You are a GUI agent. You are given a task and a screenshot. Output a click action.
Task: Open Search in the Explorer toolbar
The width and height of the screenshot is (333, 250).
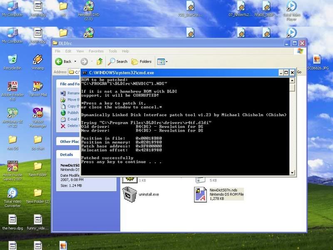118,62
